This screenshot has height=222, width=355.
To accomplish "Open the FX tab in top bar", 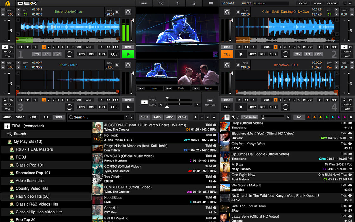I will 161,3.
